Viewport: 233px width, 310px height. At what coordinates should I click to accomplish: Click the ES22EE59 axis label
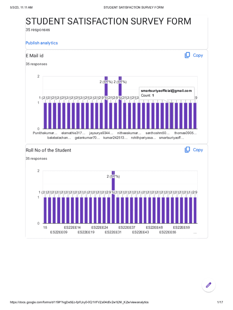click(x=181, y=227)
